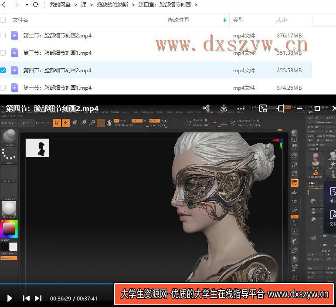This screenshot has width=336, height=307.
Task: Toggle Live Boolean in ZBrush
Action: pos(42,123)
